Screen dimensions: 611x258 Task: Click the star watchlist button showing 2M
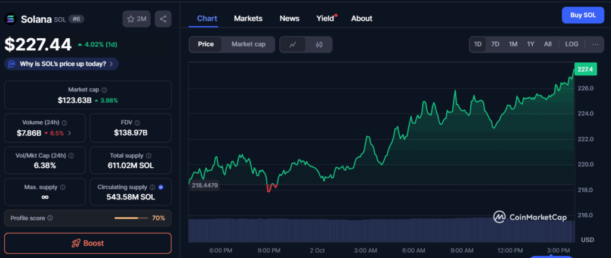(x=137, y=19)
